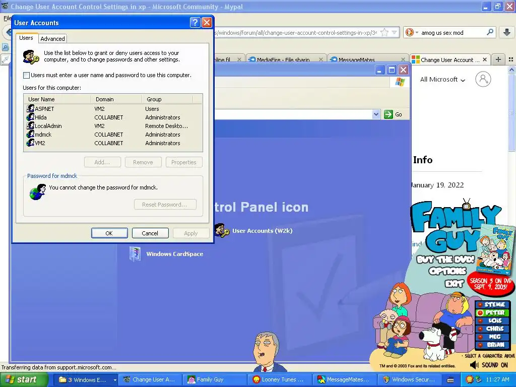Close the Change User Account tab
The image size is (516, 387).
(485, 59)
